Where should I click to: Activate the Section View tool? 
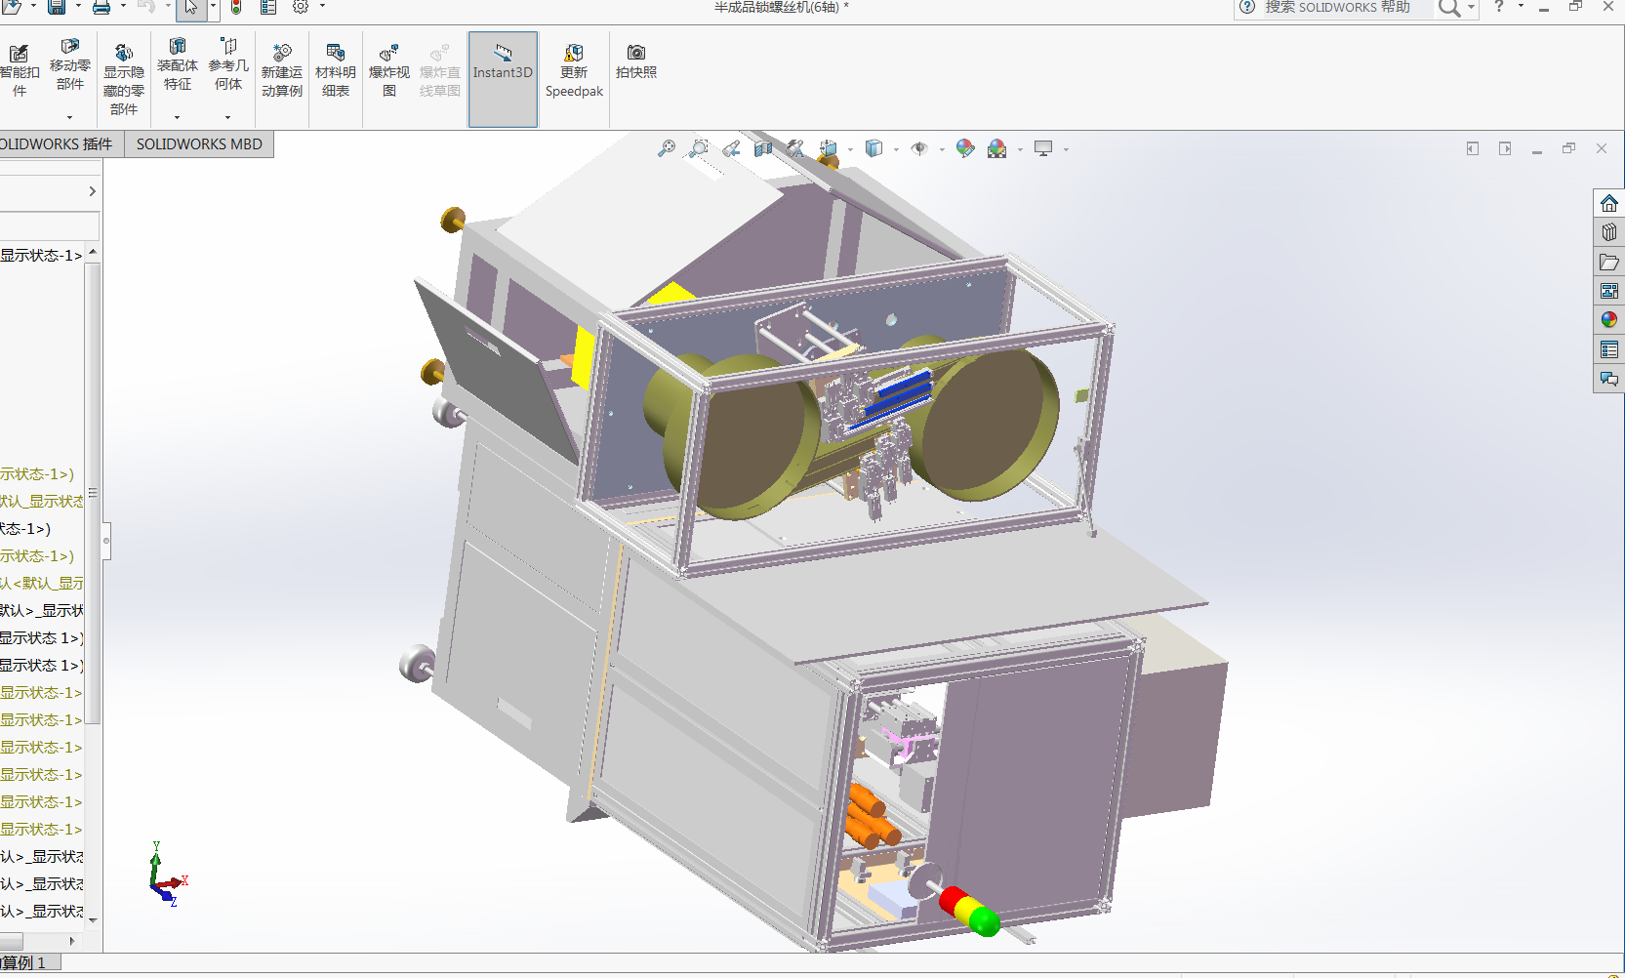click(763, 148)
